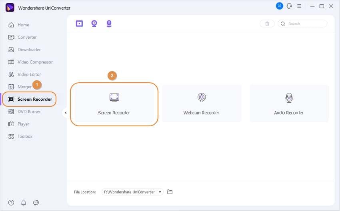Click the Wondershare UniConverter app logo

pos(10,8)
